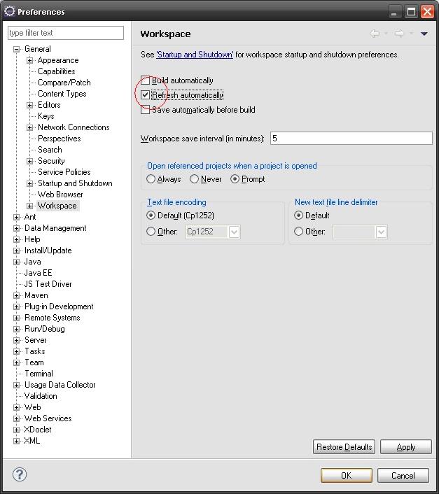Select the Always radio button
Screen dimensions: 439x494
[x=151, y=179]
